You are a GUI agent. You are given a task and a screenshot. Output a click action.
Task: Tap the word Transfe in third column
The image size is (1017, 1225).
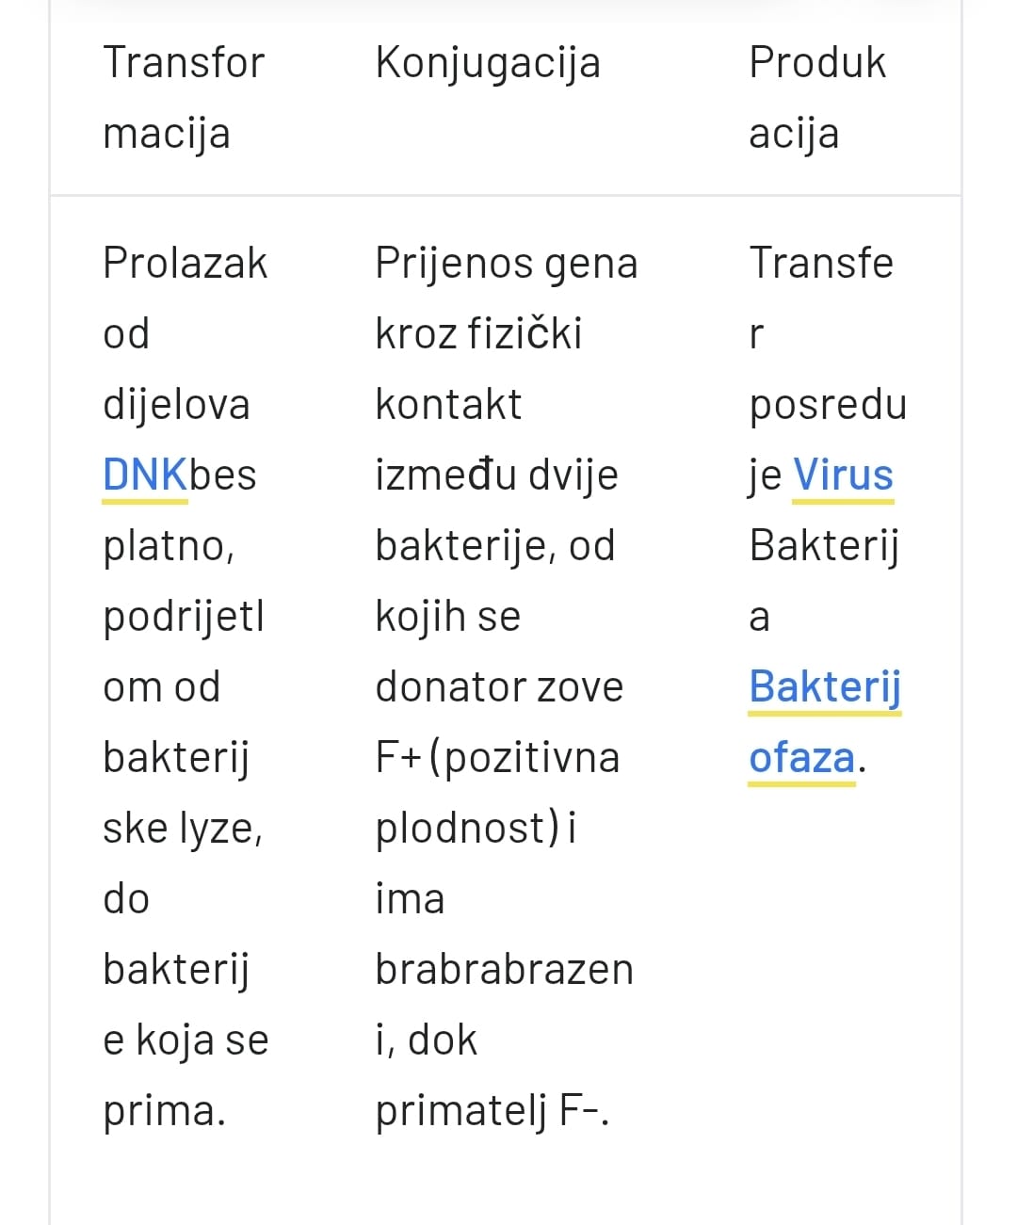pyautogui.click(x=820, y=263)
